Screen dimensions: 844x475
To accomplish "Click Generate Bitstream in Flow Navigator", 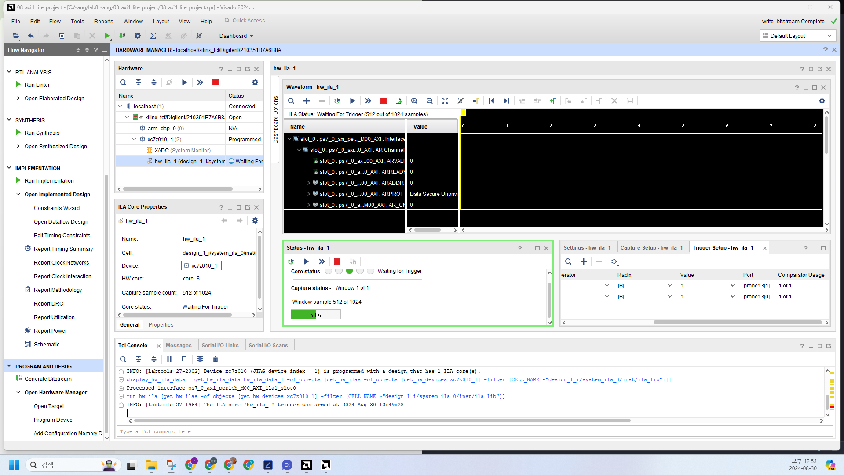I will coord(48,379).
